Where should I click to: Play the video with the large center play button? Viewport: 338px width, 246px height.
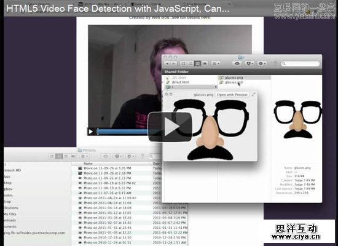[x=170, y=127]
